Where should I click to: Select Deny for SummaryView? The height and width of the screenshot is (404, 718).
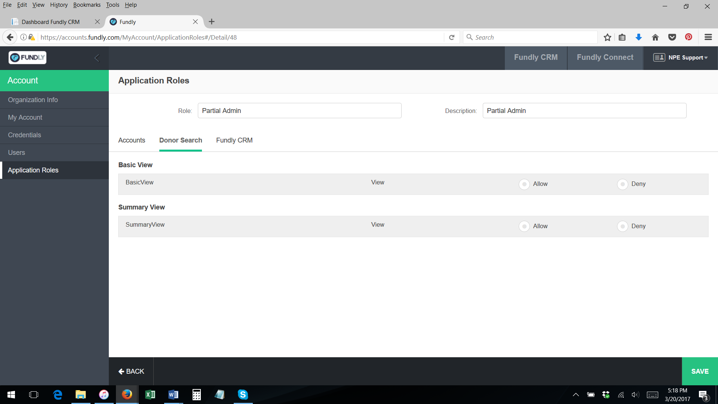[623, 226]
